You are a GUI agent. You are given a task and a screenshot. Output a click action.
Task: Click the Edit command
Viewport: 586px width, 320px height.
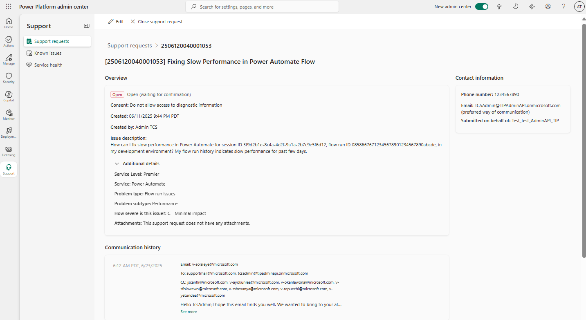116,22
